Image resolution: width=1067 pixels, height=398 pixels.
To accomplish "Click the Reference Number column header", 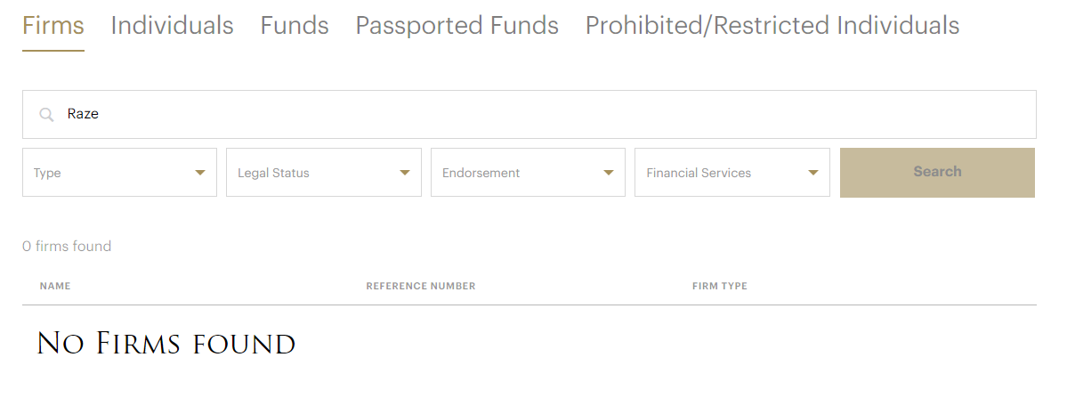I will (x=421, y=286).
